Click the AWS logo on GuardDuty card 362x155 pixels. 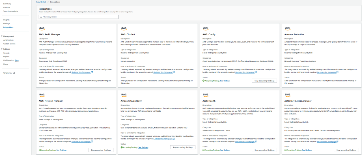[x=124, y=95]
